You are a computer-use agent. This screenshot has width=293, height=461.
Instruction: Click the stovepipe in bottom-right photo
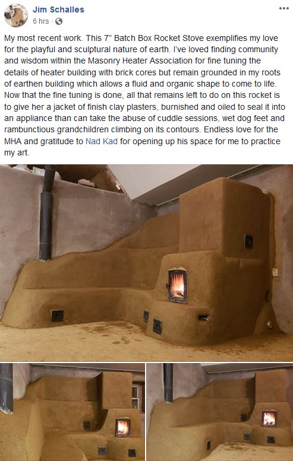point(168,383)
